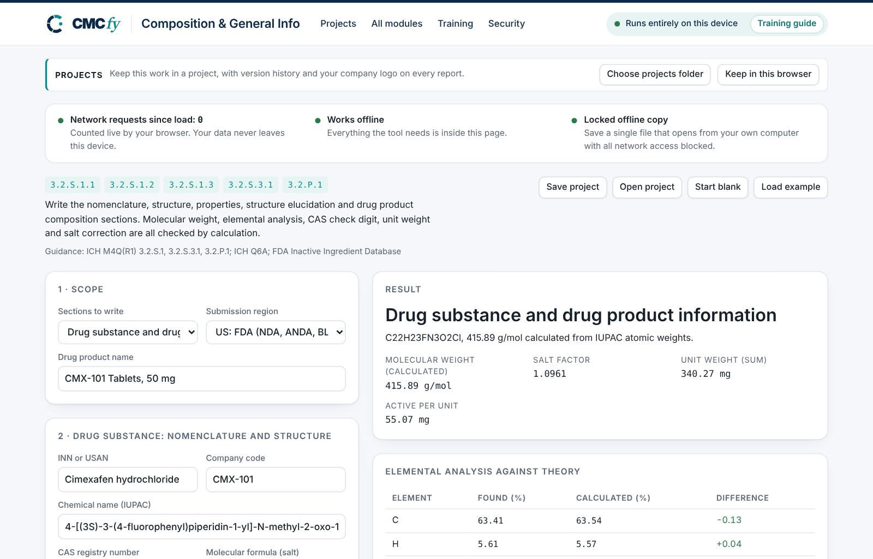Click the hydrogen difference +0.04
This screenshot has height=559, width=873.
click(729, 544)
